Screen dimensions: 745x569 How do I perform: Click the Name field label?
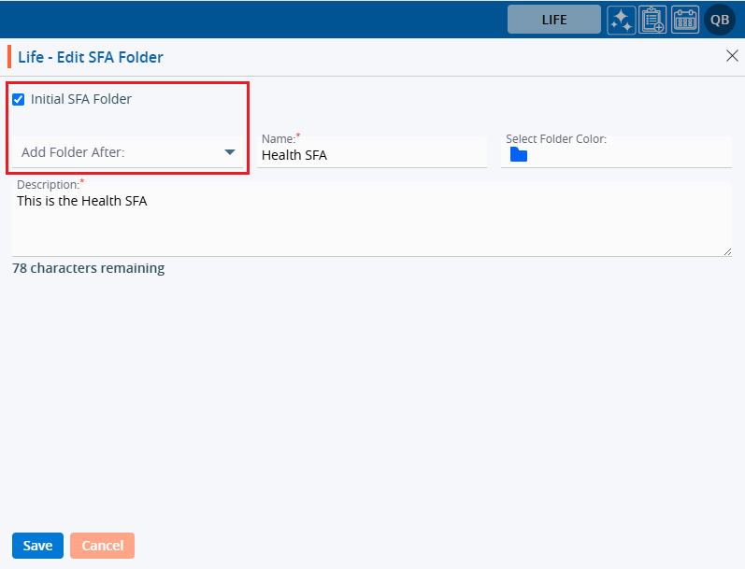(278, 138)
